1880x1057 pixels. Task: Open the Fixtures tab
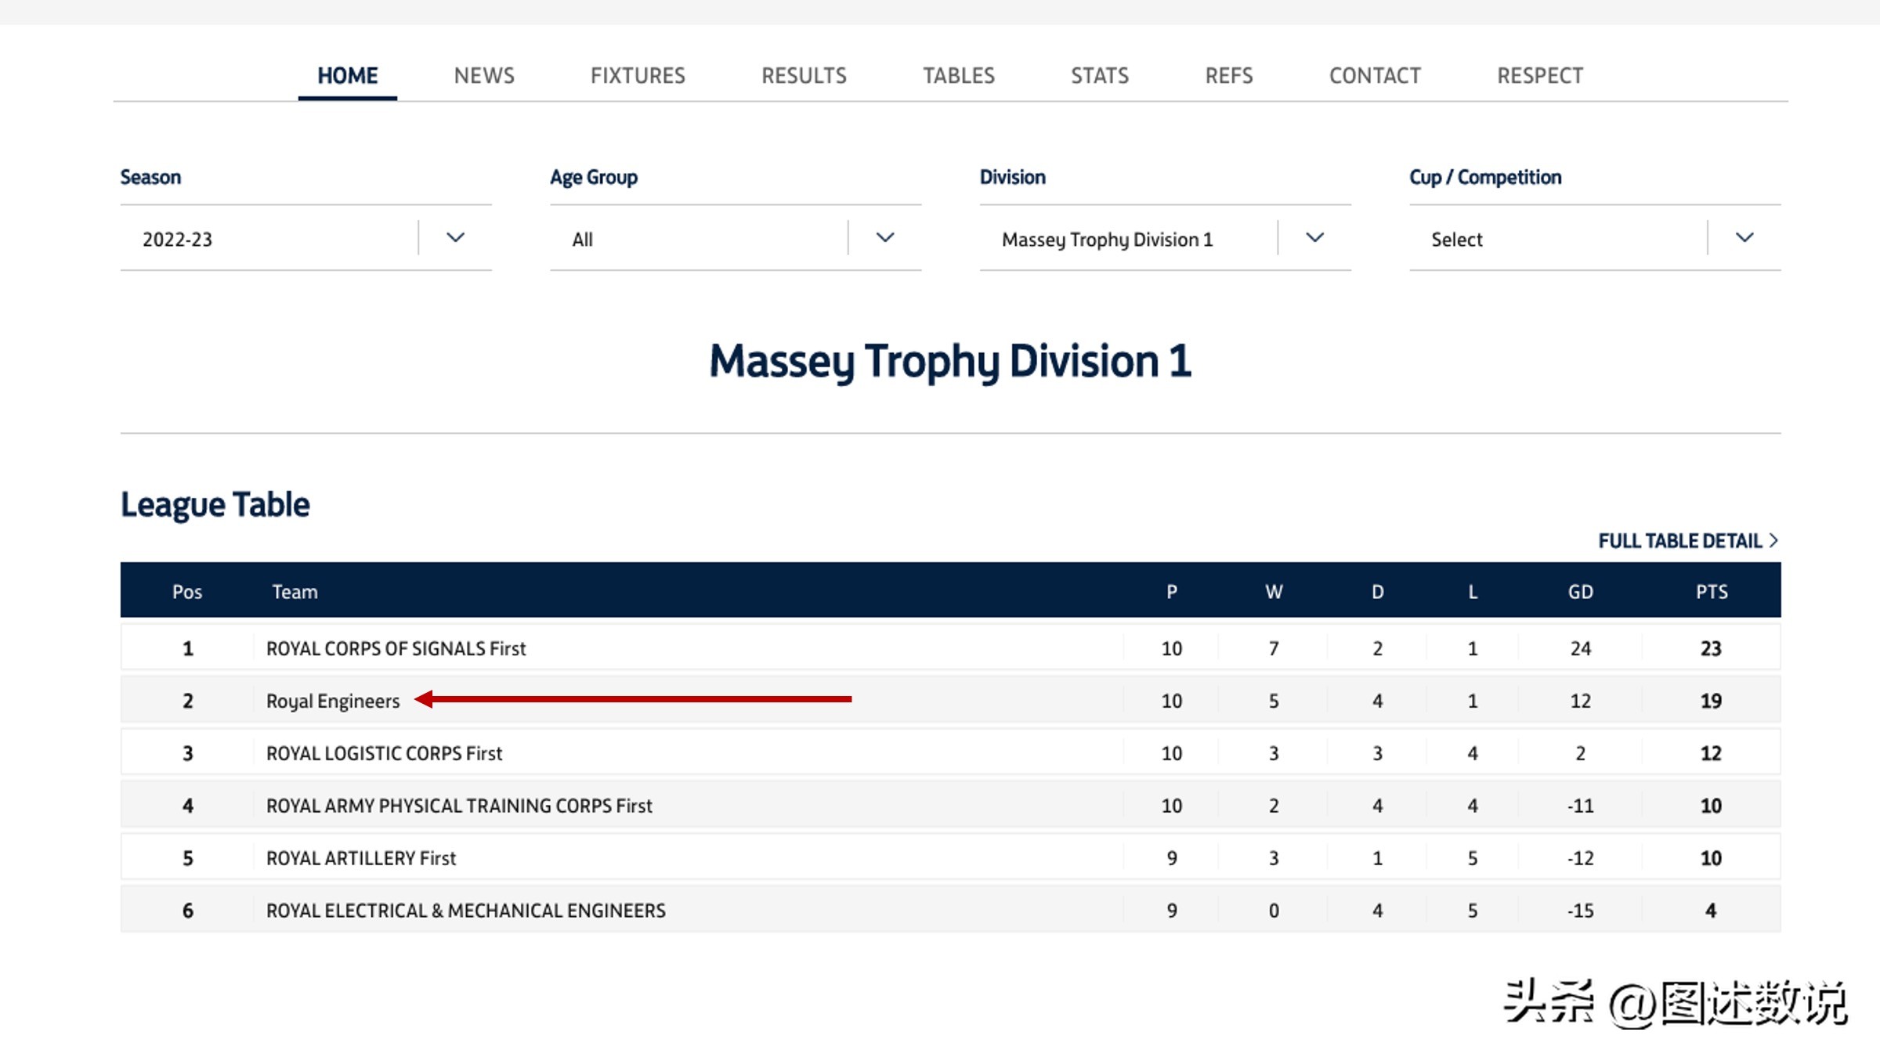click(x=638, y=76)
